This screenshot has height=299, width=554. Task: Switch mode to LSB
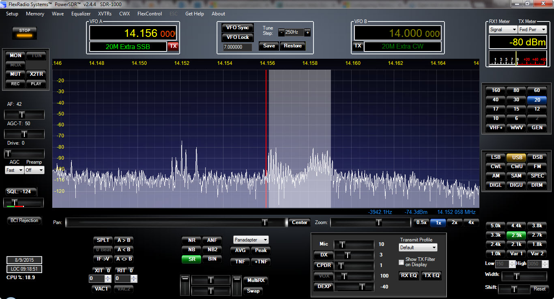pos(496,157)
